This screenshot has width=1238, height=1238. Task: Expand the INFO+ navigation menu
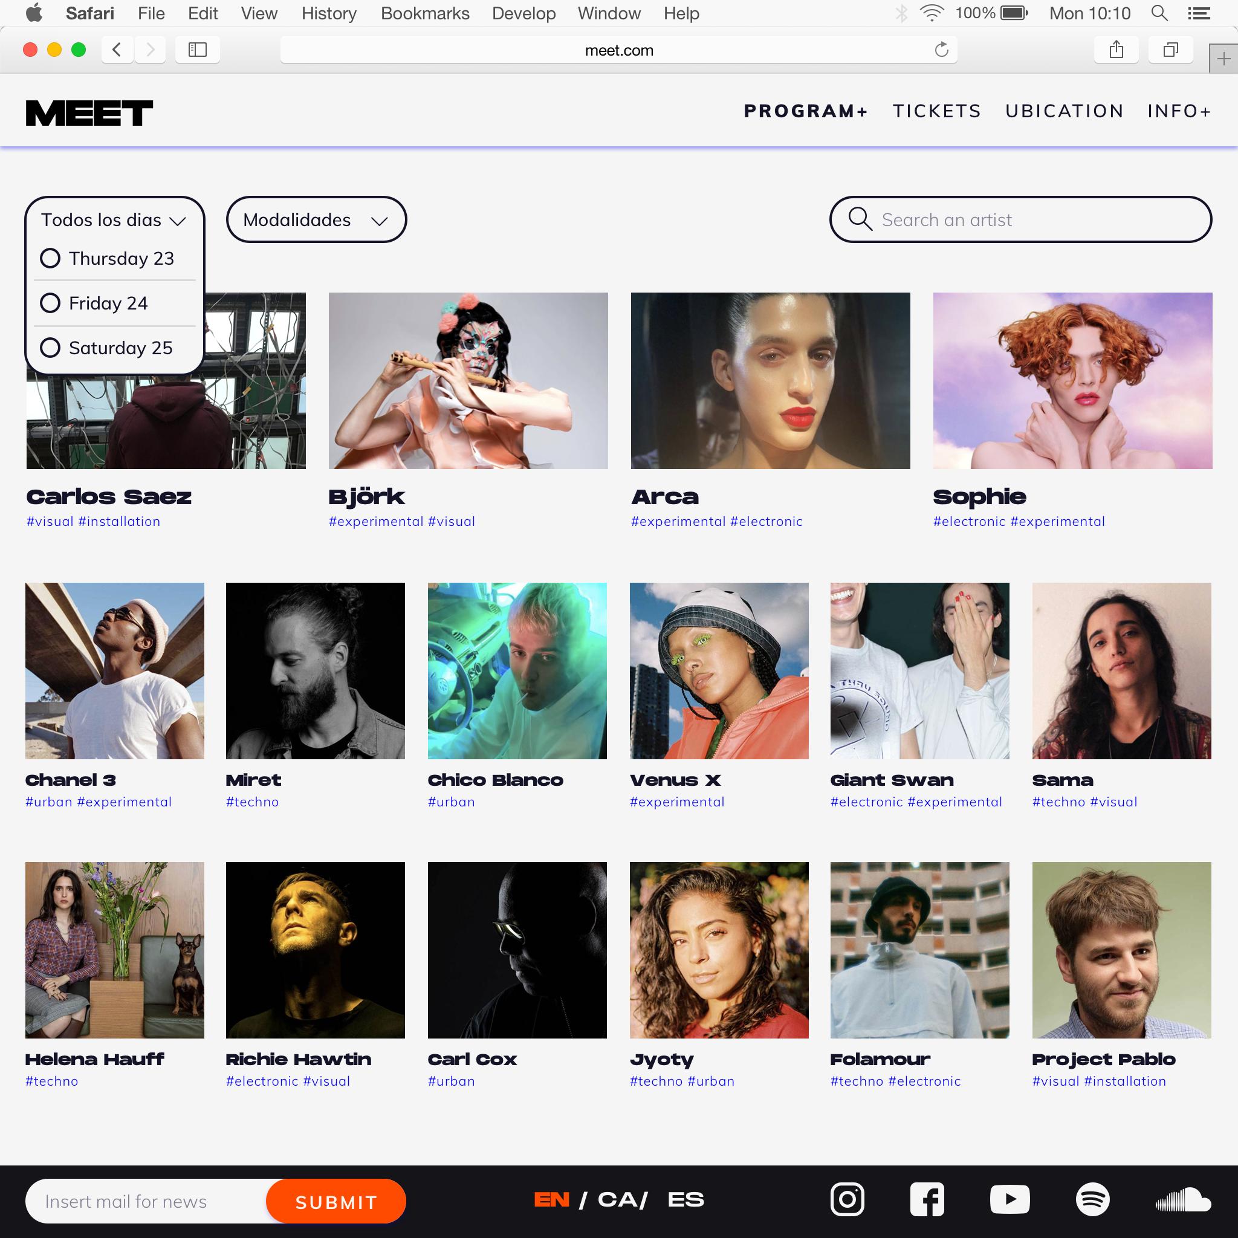coord(1179,111)
